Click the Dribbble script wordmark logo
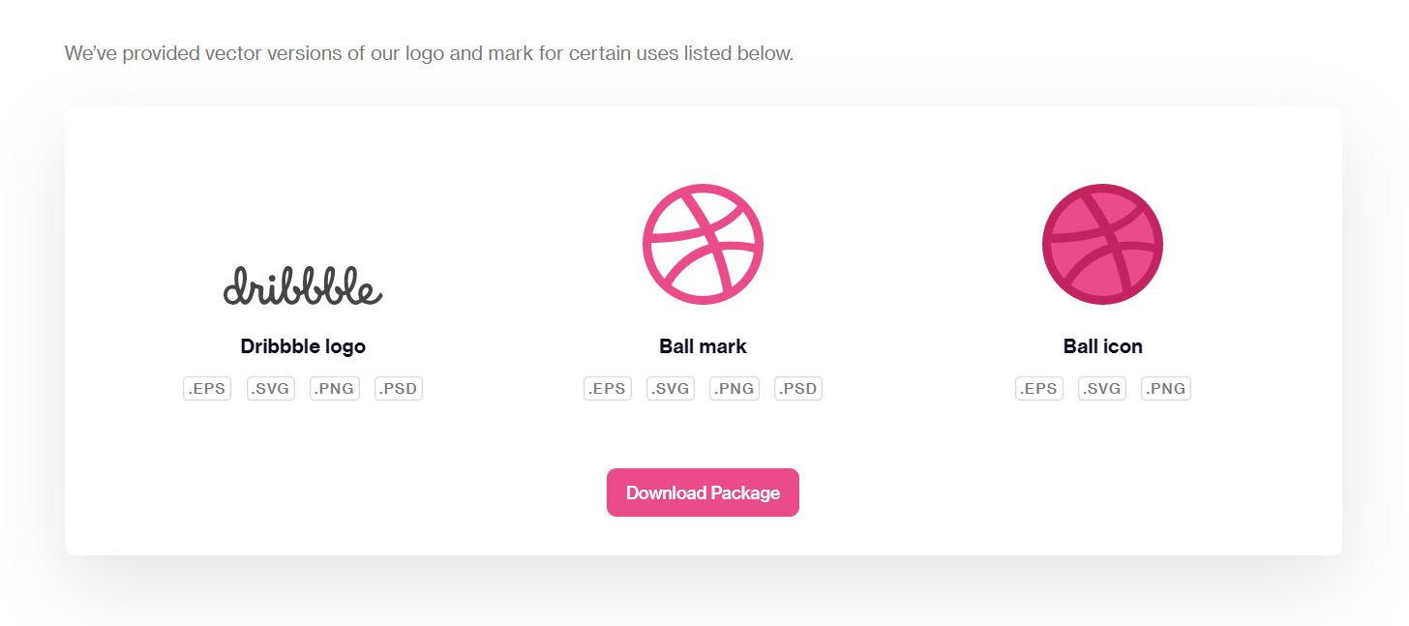Screen dimensions: 1409x626 [303, 285]
